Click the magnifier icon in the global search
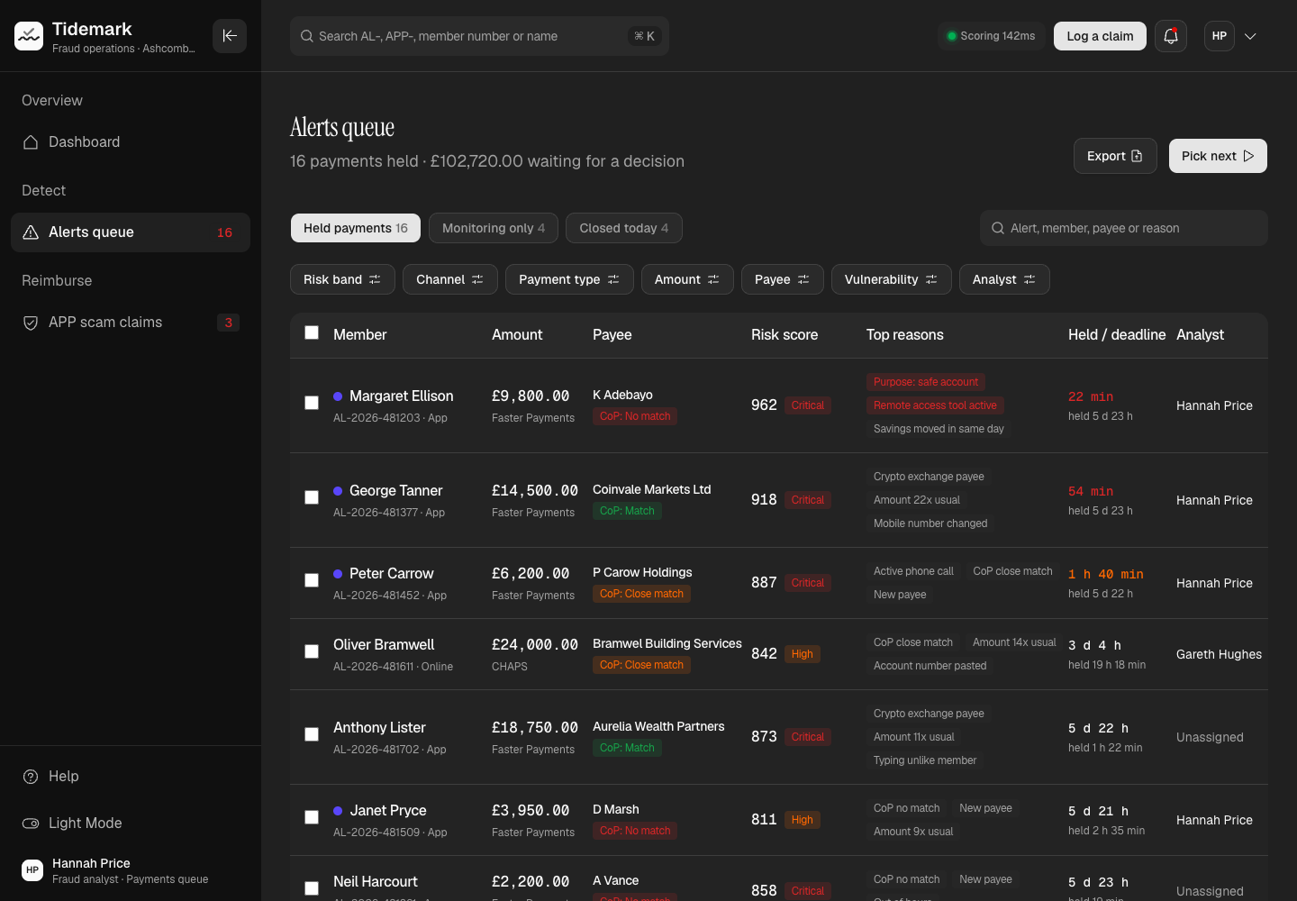Image resolution: width=1297 pixels, height=901 pixels. point(307,36)
